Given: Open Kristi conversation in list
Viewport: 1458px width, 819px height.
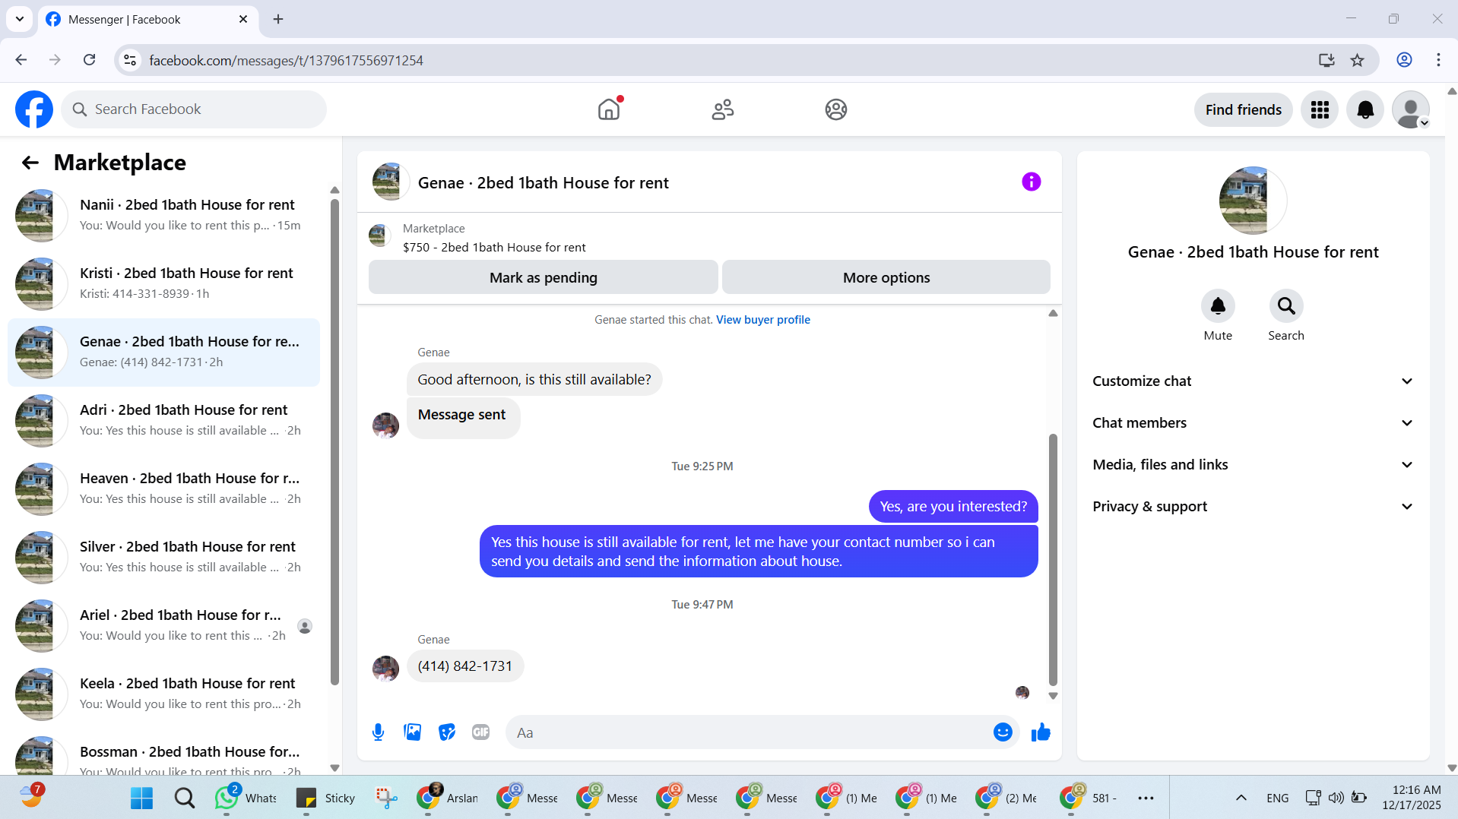Looking at the screenshot, I should point(163,283).
